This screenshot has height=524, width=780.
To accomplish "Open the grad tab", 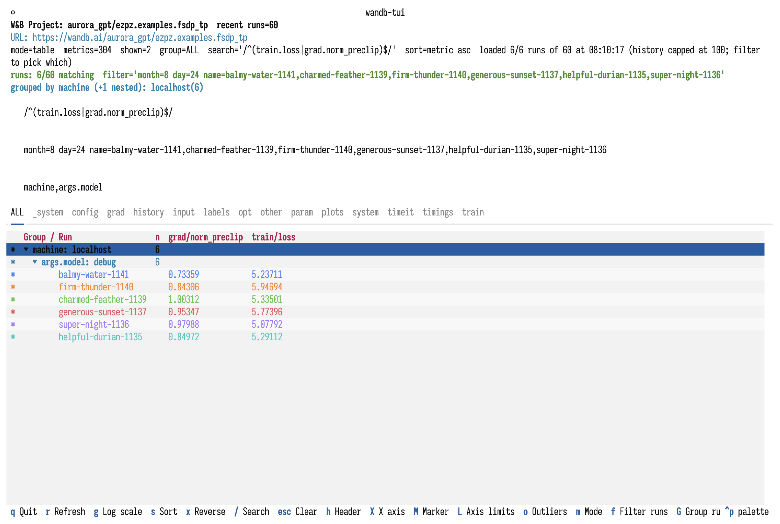I will [116, 212].
